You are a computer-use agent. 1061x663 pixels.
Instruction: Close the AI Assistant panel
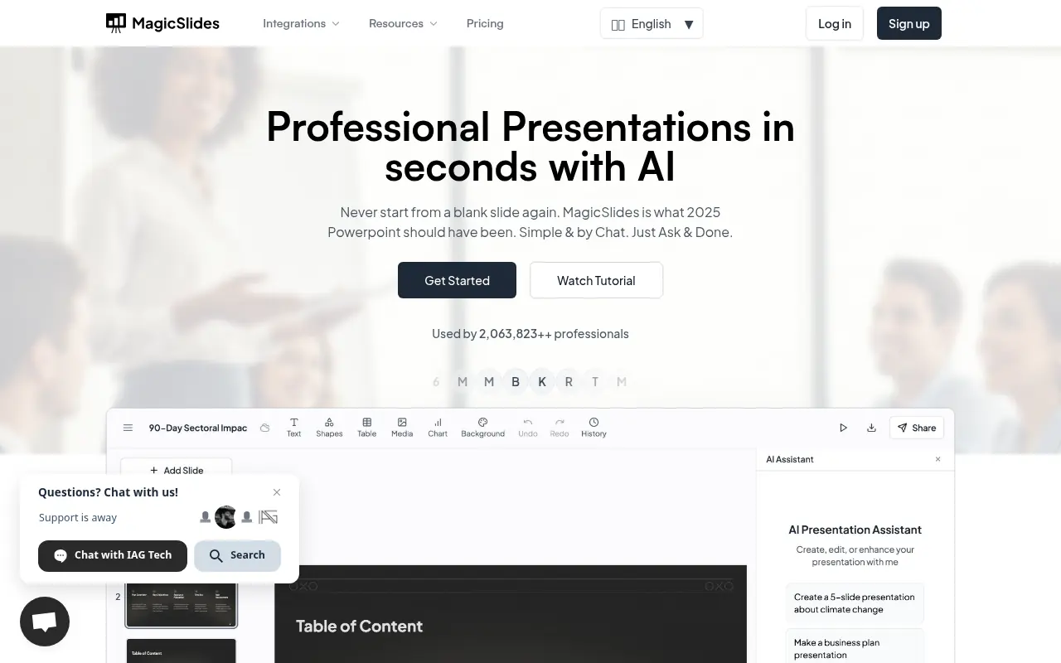click(x=937, y=459)
